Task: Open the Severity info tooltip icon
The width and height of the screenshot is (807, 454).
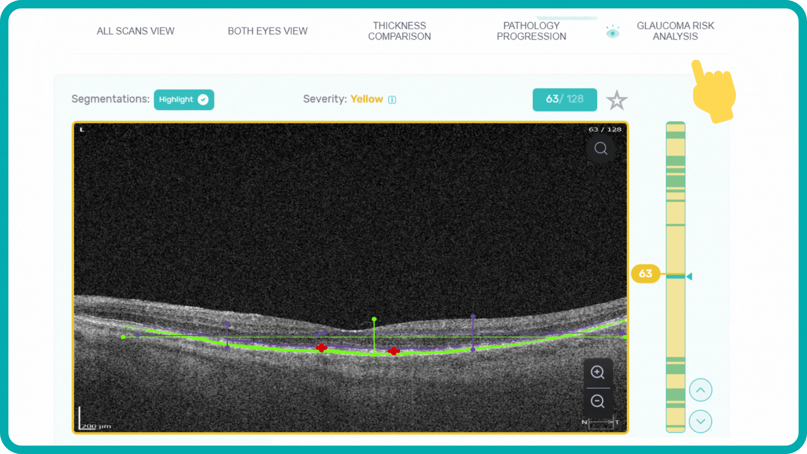Action: tap(392, 100)
